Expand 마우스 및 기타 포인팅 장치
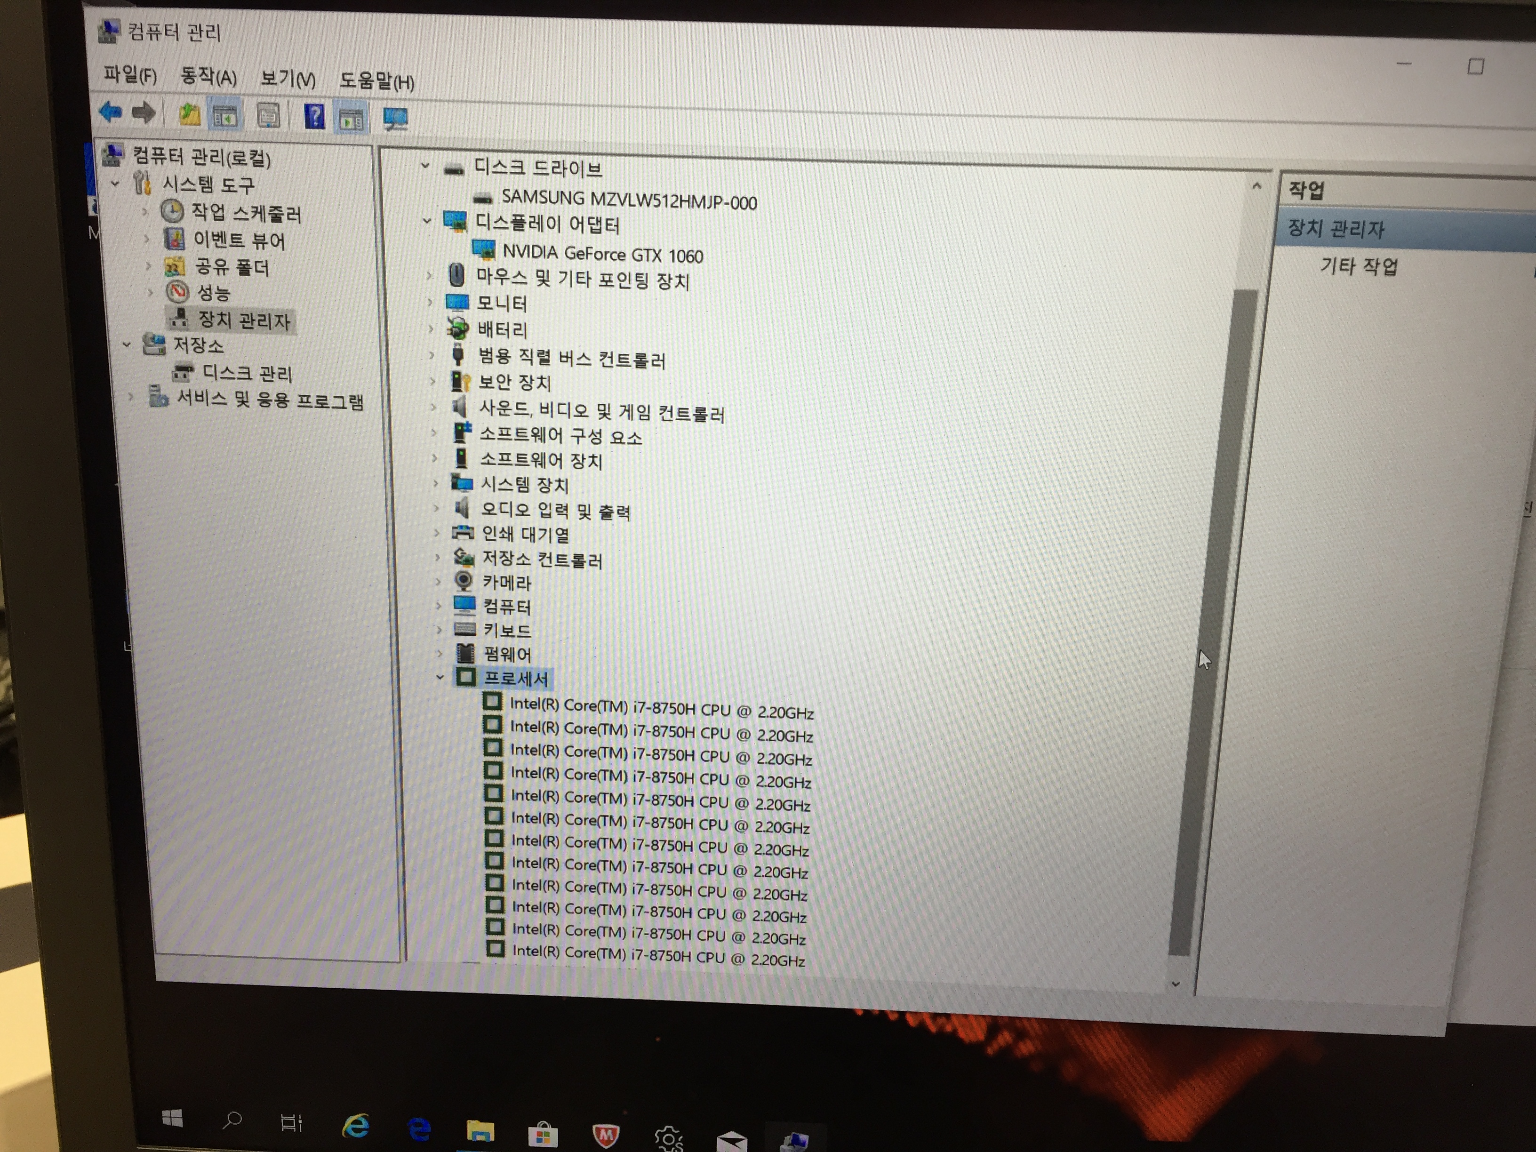The image size is (1536, 1152). point(429,276)
